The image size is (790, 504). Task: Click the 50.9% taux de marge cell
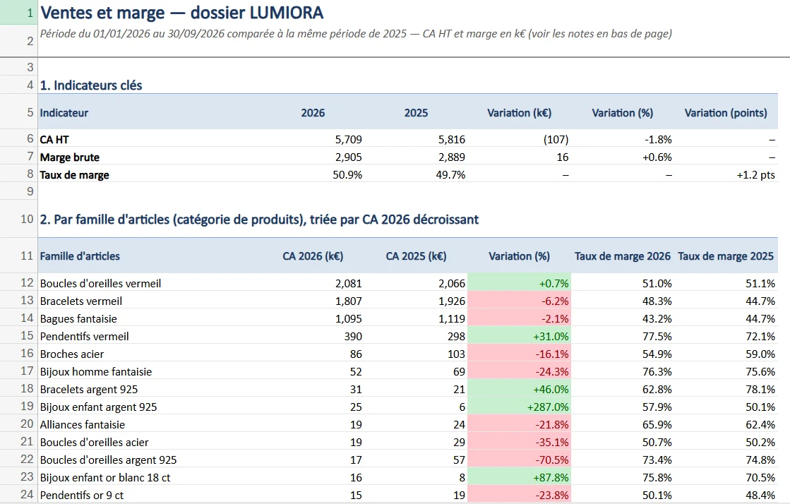313,174
